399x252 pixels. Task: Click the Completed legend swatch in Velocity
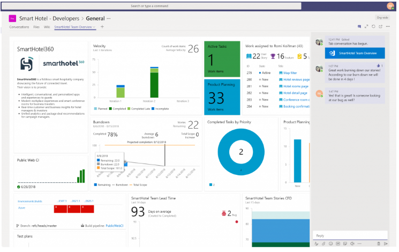pyautogui.click(x=110, y=109)
